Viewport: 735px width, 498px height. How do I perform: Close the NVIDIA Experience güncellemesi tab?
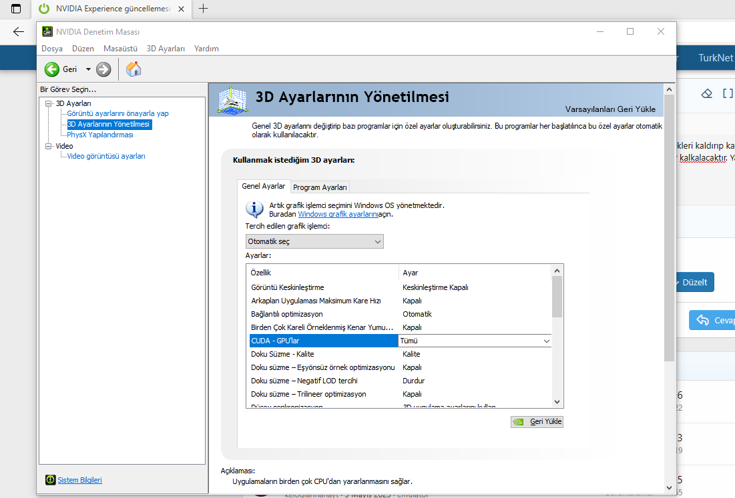point(182,9)
